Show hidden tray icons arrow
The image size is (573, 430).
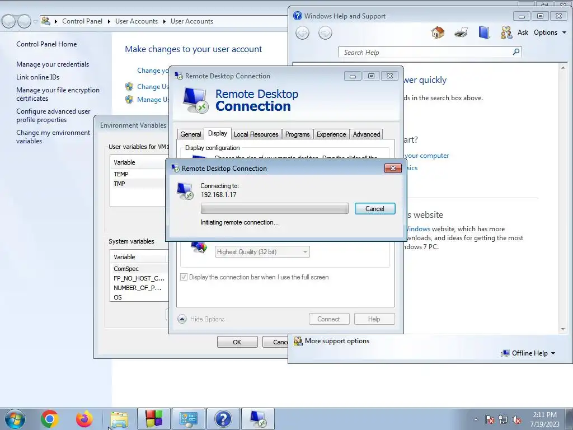pyautogui.click(x=476, y=419)
